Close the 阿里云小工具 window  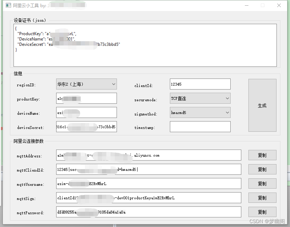coord(279,5)
